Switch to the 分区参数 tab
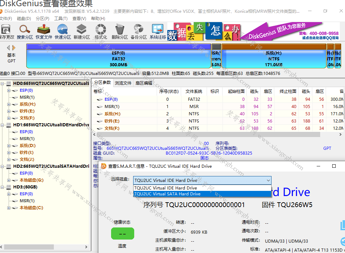This screenshot has height=253, width=345. (x=102, y=82)
